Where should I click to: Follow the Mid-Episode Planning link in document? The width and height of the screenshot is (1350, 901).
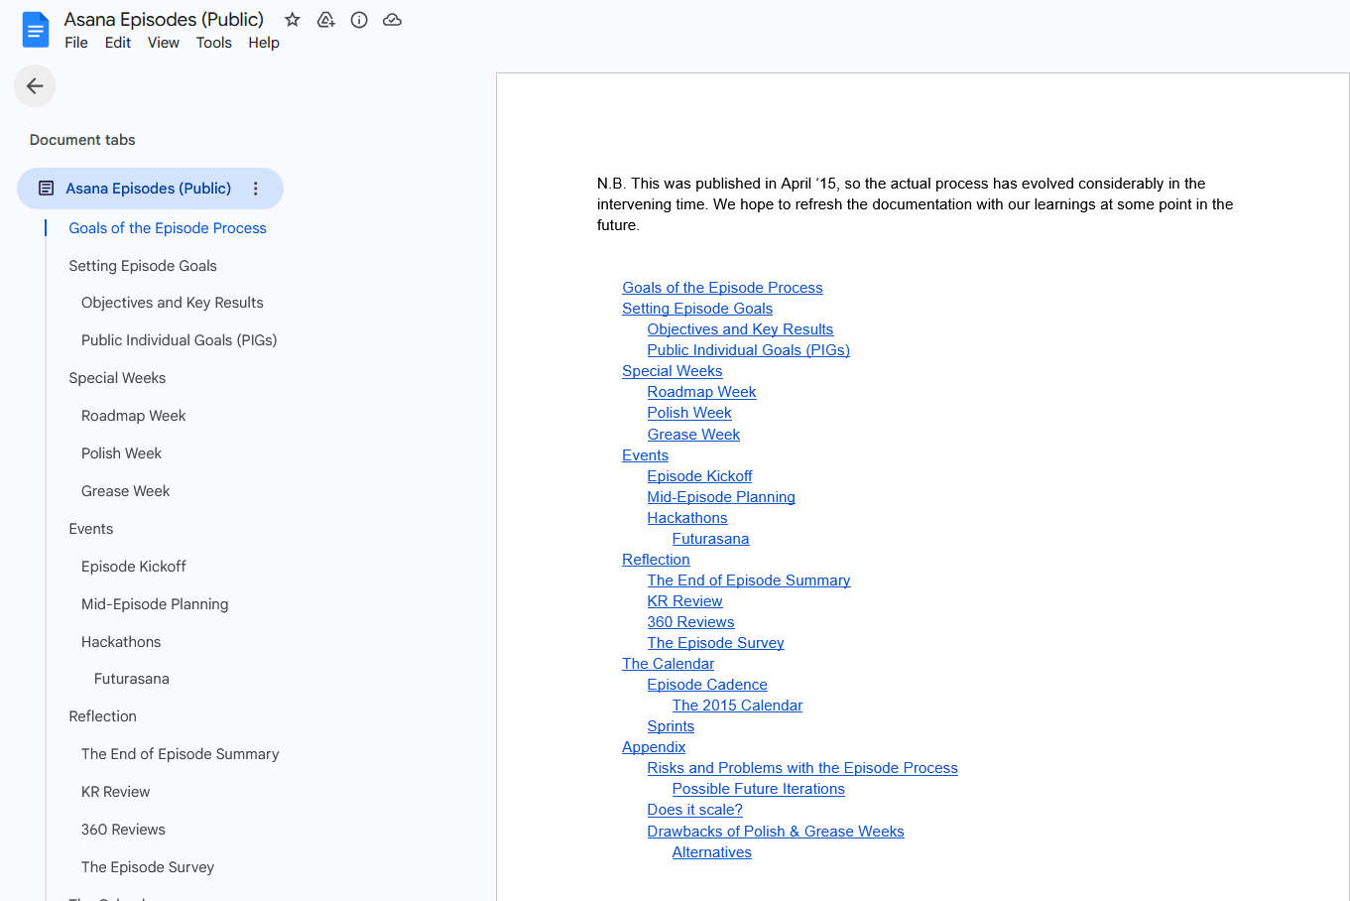721,497
